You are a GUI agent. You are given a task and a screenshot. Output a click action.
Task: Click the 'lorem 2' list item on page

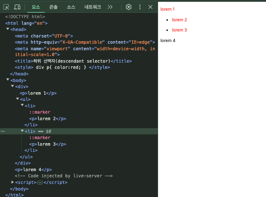[x=179, y=20]
